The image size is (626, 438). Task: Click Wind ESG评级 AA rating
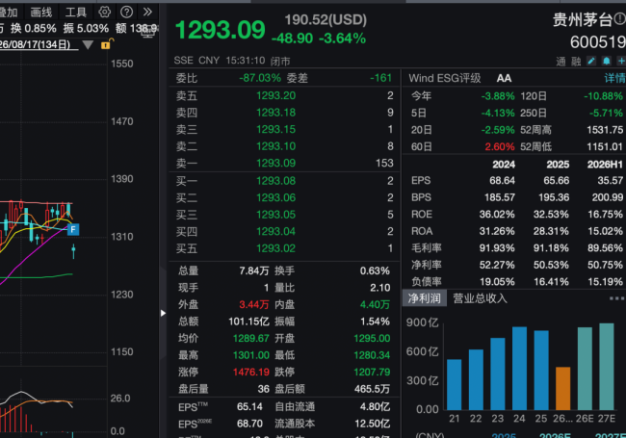504,78
